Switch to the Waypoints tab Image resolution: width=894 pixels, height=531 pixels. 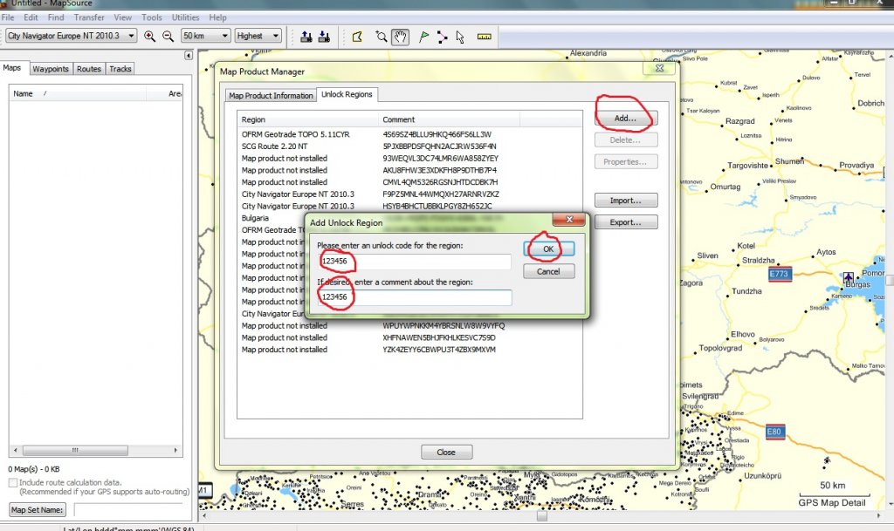point(50,69)
